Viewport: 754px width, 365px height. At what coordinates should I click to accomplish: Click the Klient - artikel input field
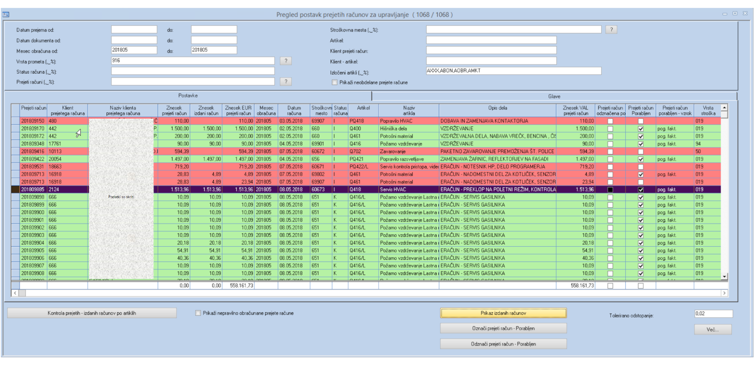click(x=491, y=61)
